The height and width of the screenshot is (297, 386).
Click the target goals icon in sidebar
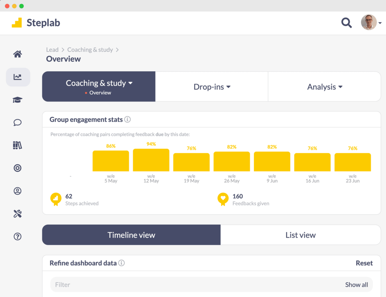pos(17,168)
